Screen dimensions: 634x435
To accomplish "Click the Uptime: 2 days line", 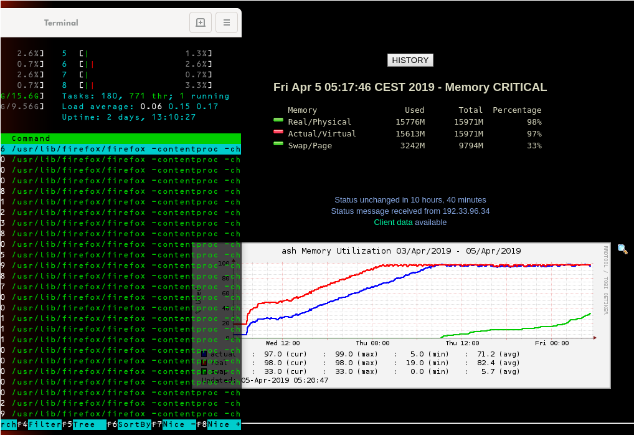I will (128, 117).
